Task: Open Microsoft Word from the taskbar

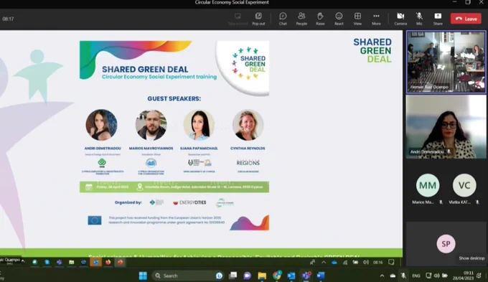Action: click(x=321, y=276)
